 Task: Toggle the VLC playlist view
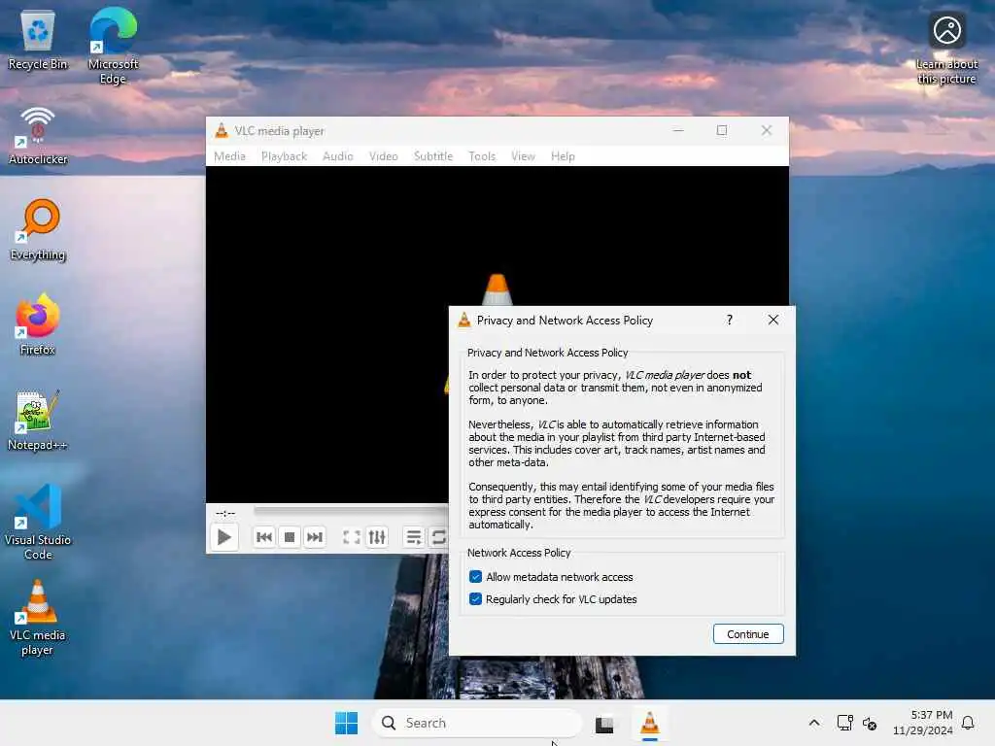pos(414,537)
